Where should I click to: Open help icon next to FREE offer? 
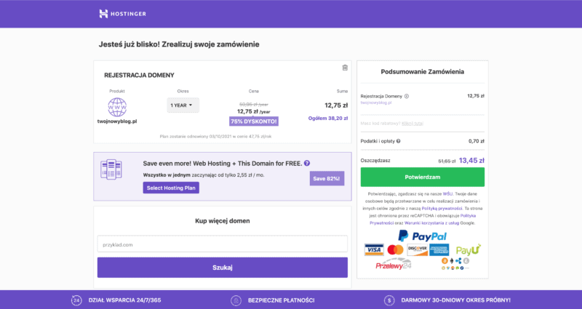coord(307,163)
